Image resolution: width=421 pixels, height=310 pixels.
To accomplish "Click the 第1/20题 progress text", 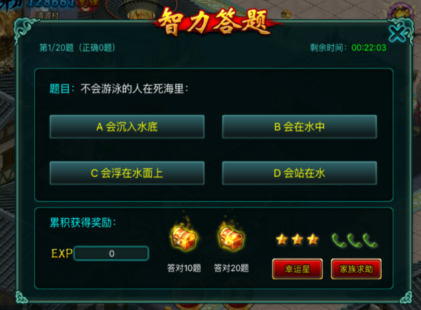I will point(56,48).
